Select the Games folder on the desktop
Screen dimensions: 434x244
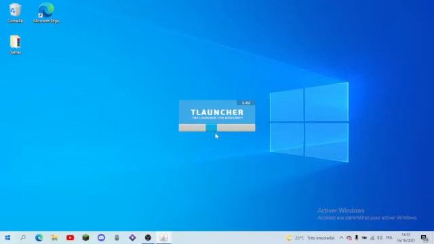(15, 45)
